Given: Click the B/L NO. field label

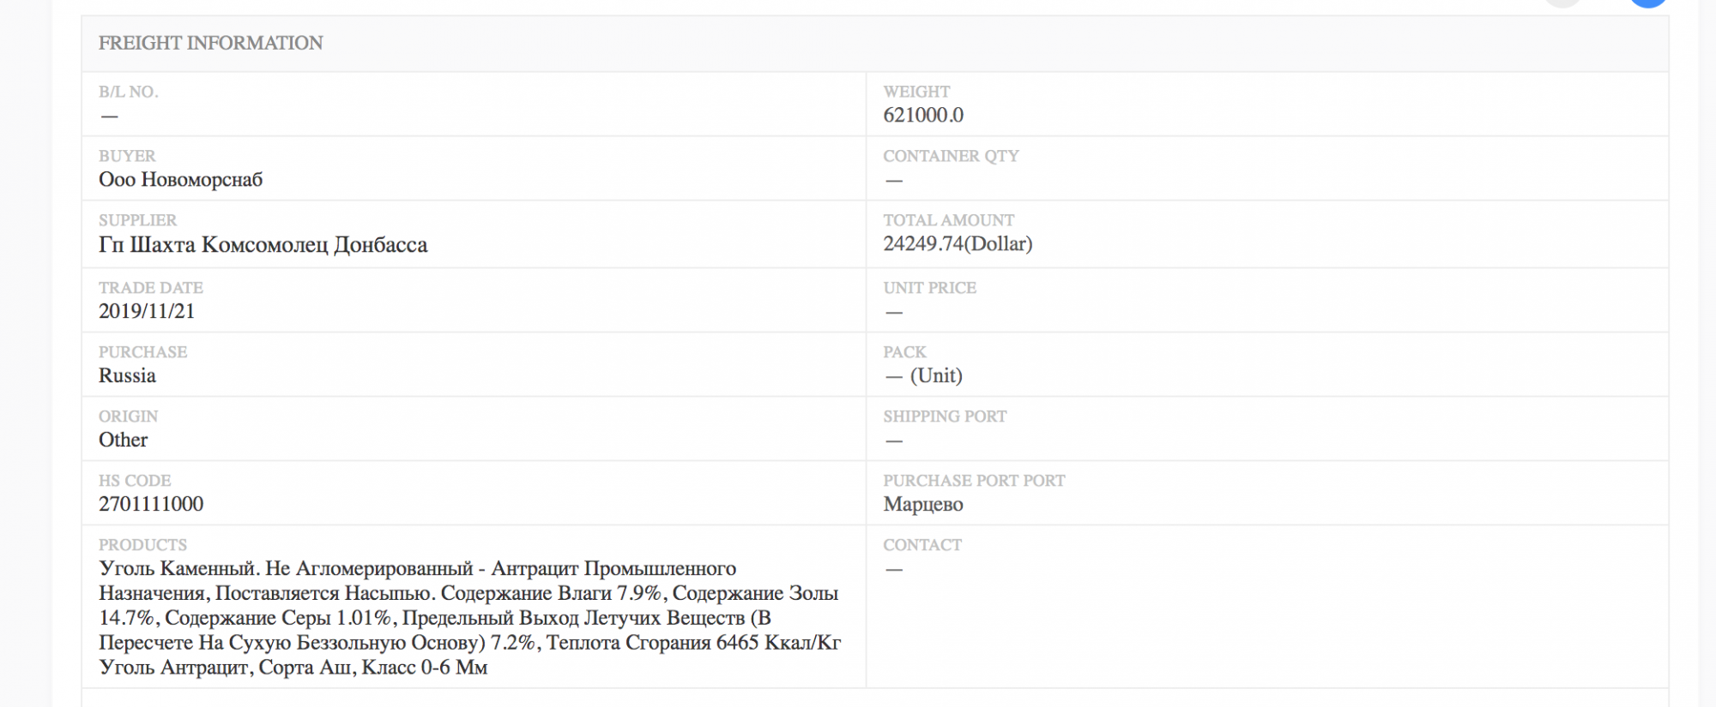Looking at the screenshot, I should [x=129, y=92].
